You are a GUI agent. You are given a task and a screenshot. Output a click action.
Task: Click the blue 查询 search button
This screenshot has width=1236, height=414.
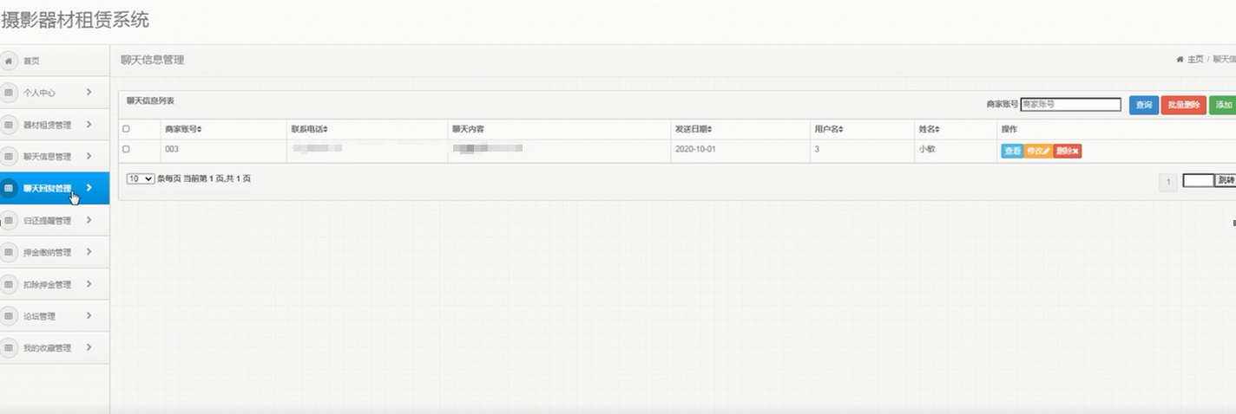click(1144, 105)
